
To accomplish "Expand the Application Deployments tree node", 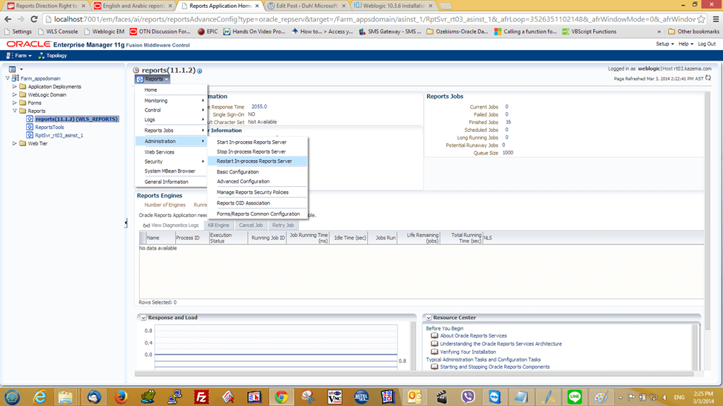I will click(15, 87).
